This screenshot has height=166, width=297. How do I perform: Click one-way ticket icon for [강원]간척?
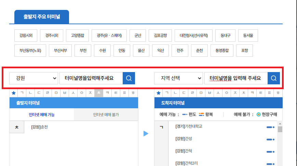click(x=270, y=152)
